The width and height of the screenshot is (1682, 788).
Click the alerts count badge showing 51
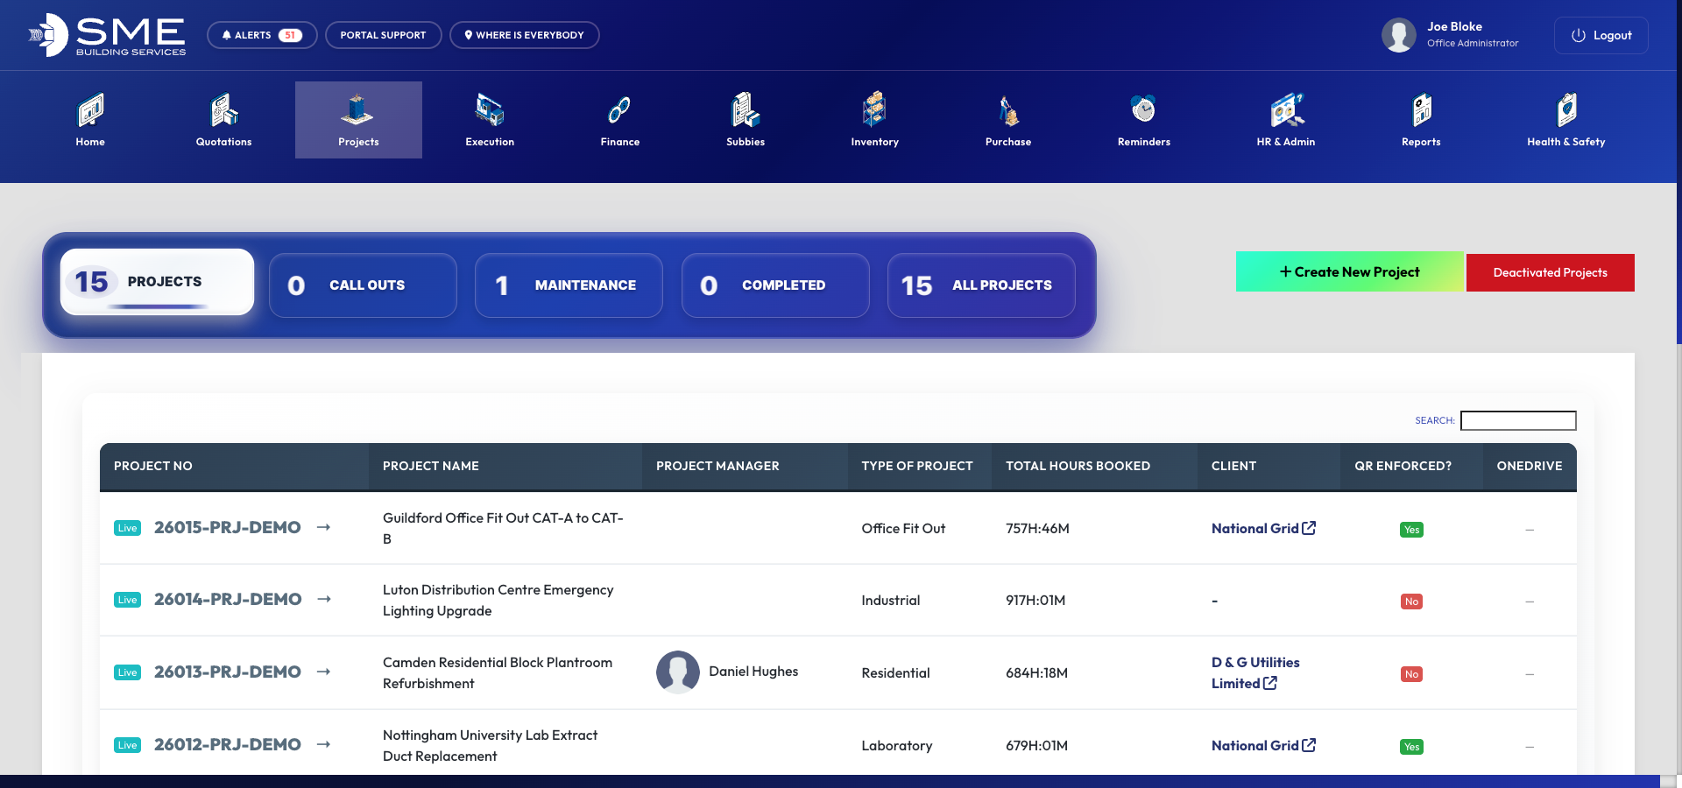tap(290, 35)
